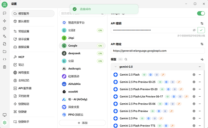The width and height of the screenshot is (208, 128).
Task: Remove Gemini 2.5 Pro Preview 03-25 model
Action: (200, 82)
